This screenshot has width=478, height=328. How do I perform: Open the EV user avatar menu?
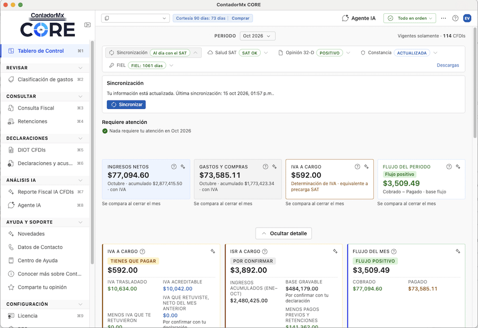[467, 18]
